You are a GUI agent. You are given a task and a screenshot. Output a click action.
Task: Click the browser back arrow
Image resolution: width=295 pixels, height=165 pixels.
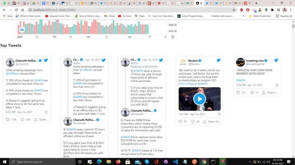(x=4, y=10)
